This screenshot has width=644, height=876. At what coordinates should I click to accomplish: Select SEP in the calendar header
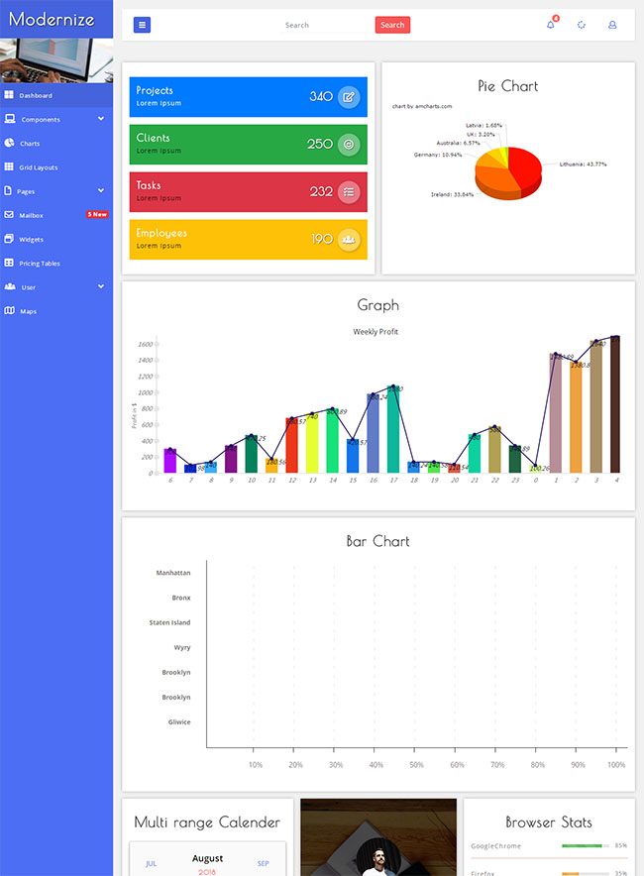(x=264, y=863)
